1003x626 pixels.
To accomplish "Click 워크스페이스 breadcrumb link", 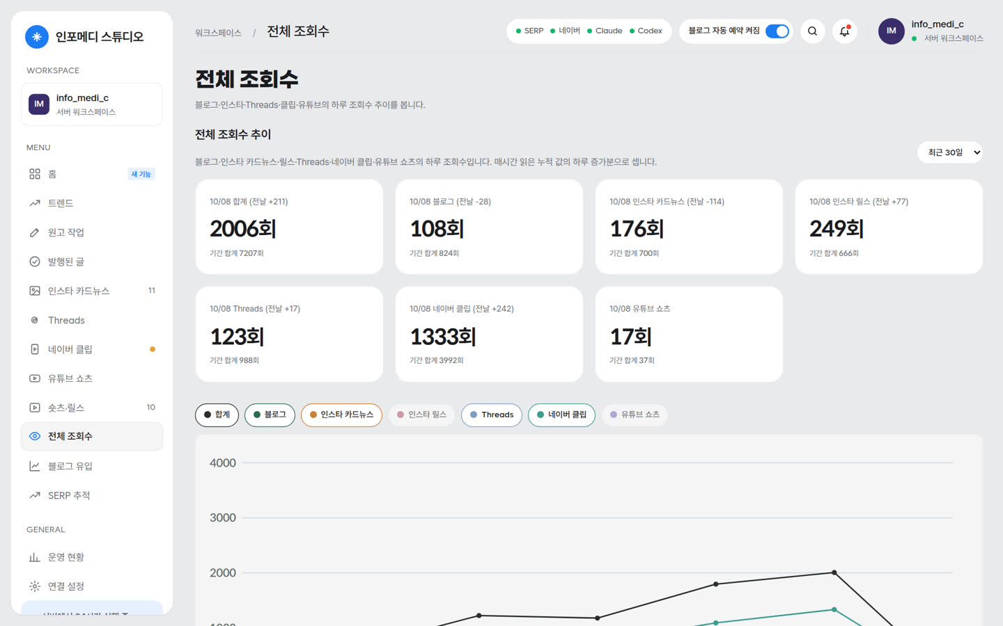I will click(x=218, y=33).
